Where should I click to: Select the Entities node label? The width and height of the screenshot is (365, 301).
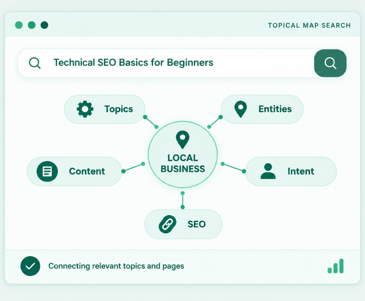tap(275, 109)
